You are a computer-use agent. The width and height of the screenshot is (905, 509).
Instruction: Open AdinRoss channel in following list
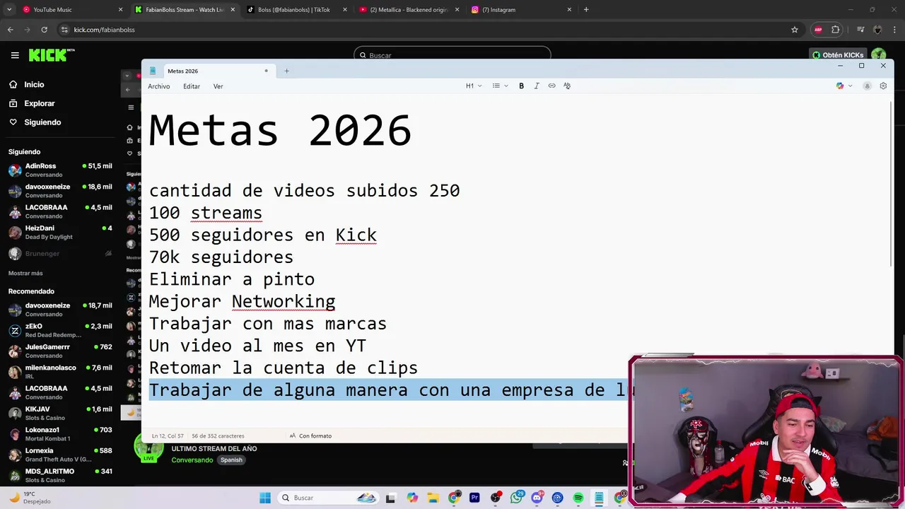[60, 170]
